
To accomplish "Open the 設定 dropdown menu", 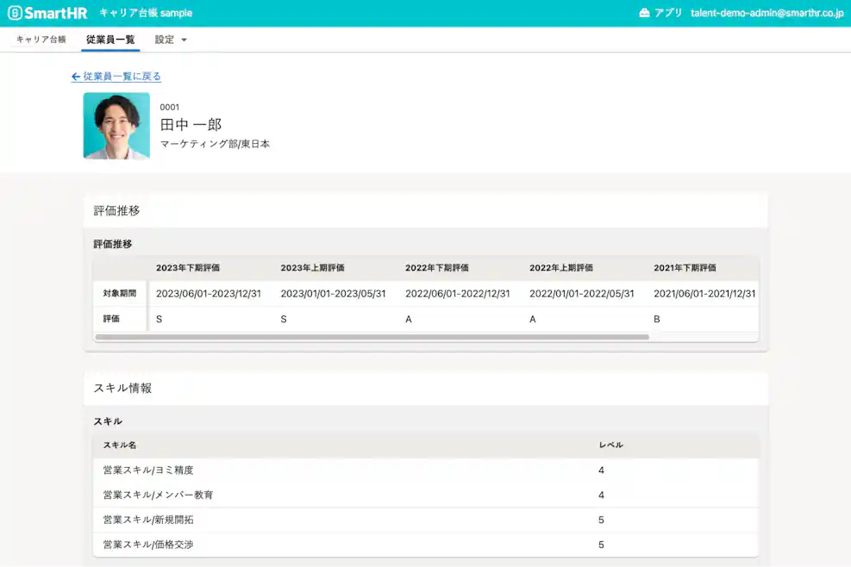I will click(x=164, y=39).
